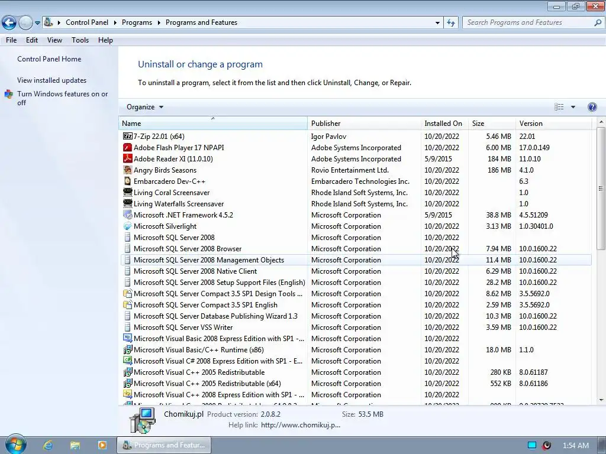Select Microsoft SQL Server 2008 Management Objects
606x454 pixels.
pos(356,260)
